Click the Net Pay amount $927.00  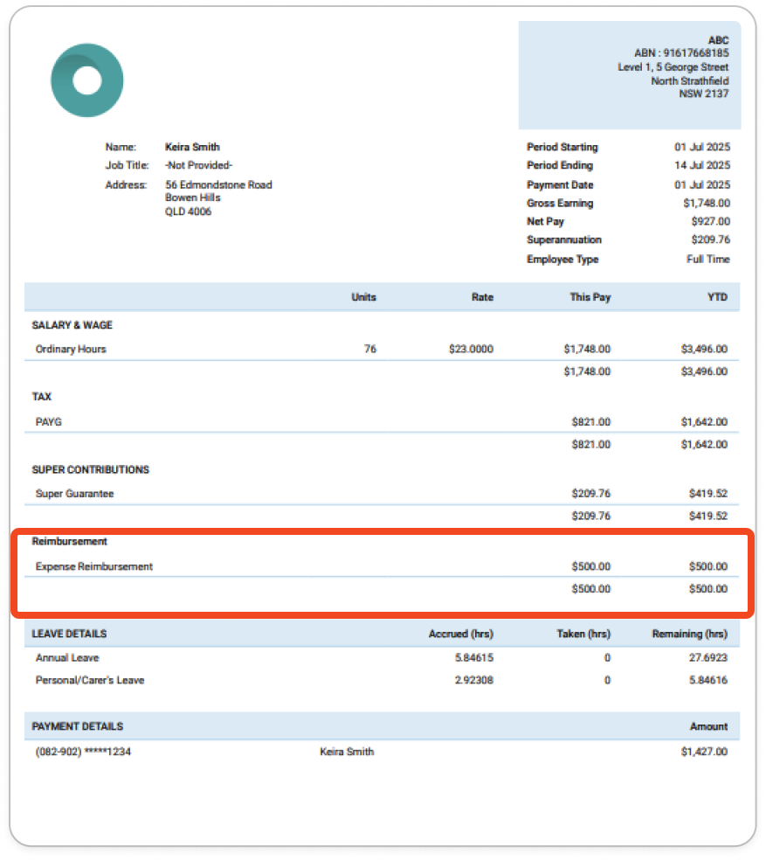[711, 221]
